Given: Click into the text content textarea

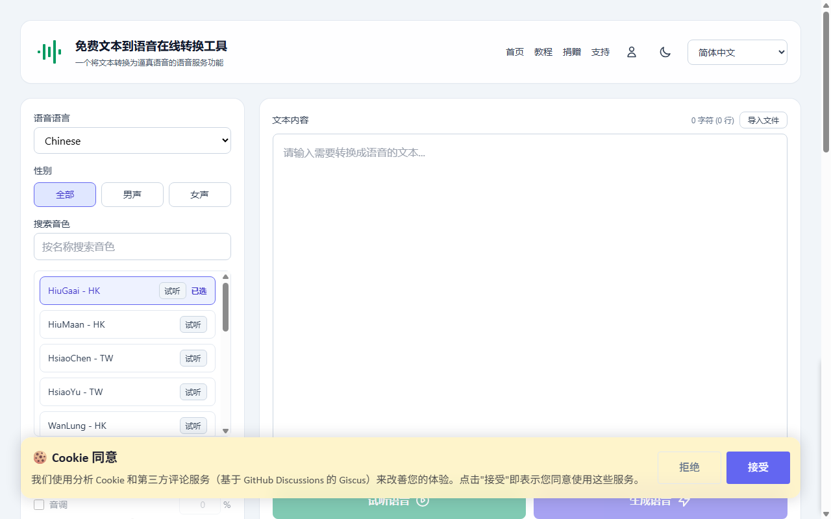Looking at the screenshot, I should [530, 285].
